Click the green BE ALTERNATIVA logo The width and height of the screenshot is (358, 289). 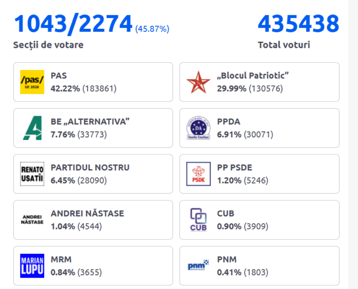[x=32, y=128]
